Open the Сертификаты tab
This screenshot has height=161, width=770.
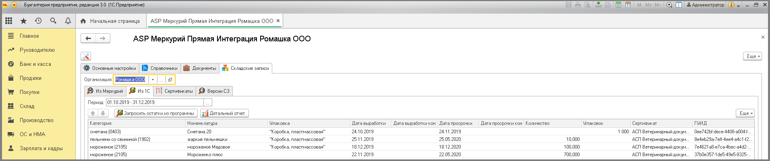(x=174, y=91)
